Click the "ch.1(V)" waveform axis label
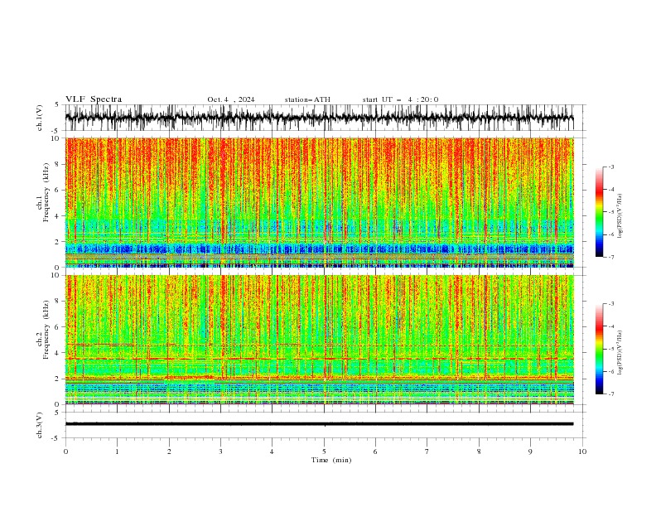The image size is (656, 507). click(x=40, y=118)
